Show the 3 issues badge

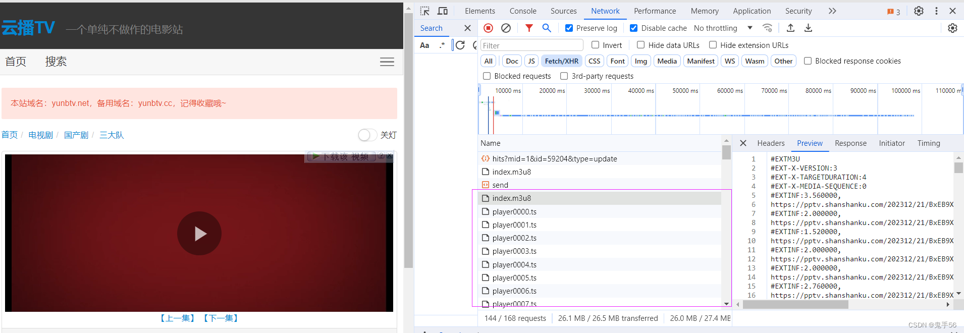(893, 11)
